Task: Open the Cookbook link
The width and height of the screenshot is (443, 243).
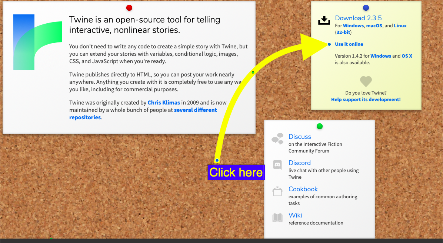Action: point(303,189)
